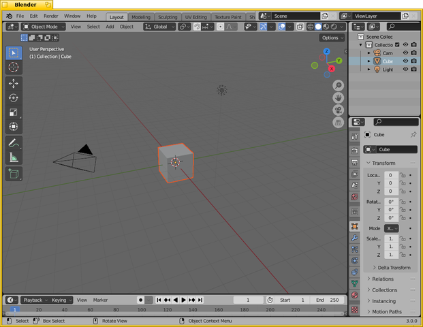The height and width of the screenshot is (327, 423).
Task: Open the Physics properties tab
Action: coord(355,261)
